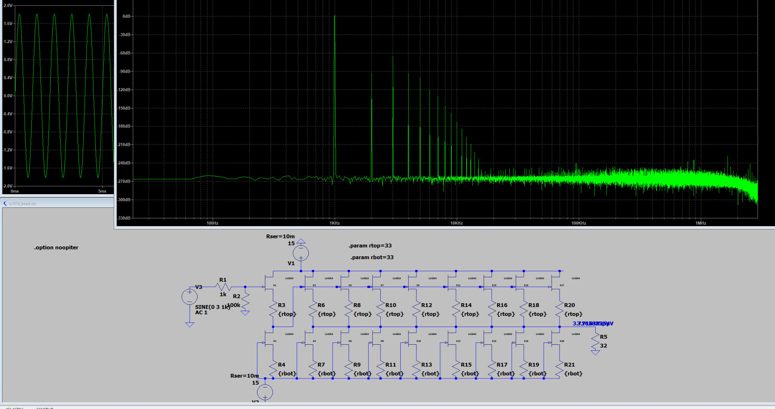Select JFET X12 transistor symbol
This screenshot has height=409, width=775.
[x=452, y=339]
